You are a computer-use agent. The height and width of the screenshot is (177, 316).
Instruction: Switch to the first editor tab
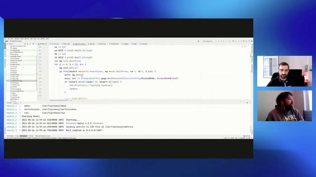[42, 44]
